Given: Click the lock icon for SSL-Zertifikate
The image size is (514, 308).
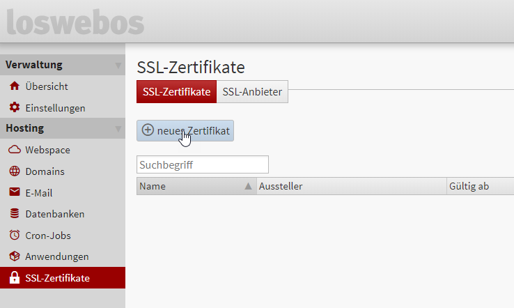Looking at the screenshot, I should pyautogui.click(x=14, y=278).
